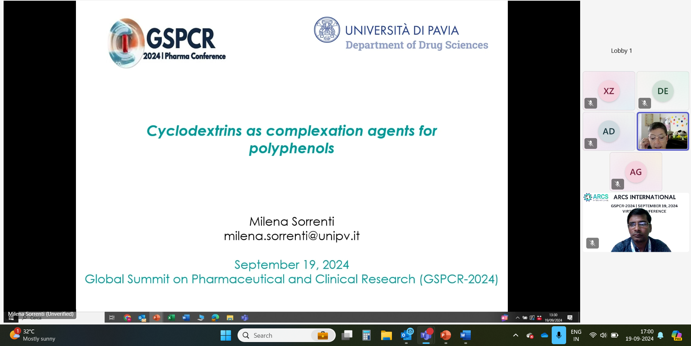Switch input language via ENG IN indicator
Image resolution: width=691 pixels, height=346 pixels.
click(576, 335)
